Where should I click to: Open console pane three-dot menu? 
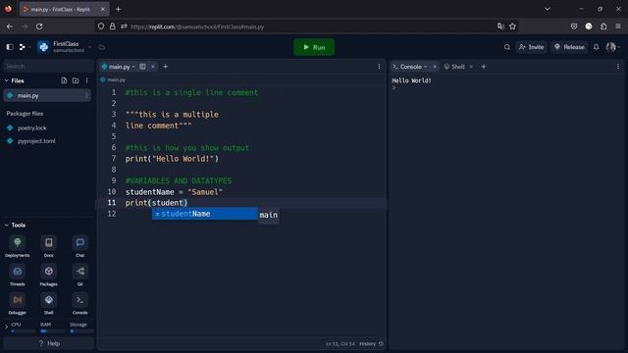coord(618,67)
